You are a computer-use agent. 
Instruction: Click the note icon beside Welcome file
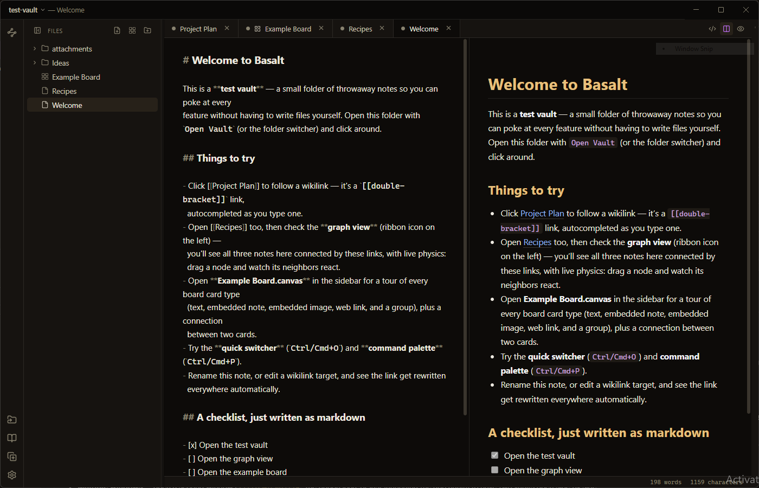point(45,105)
